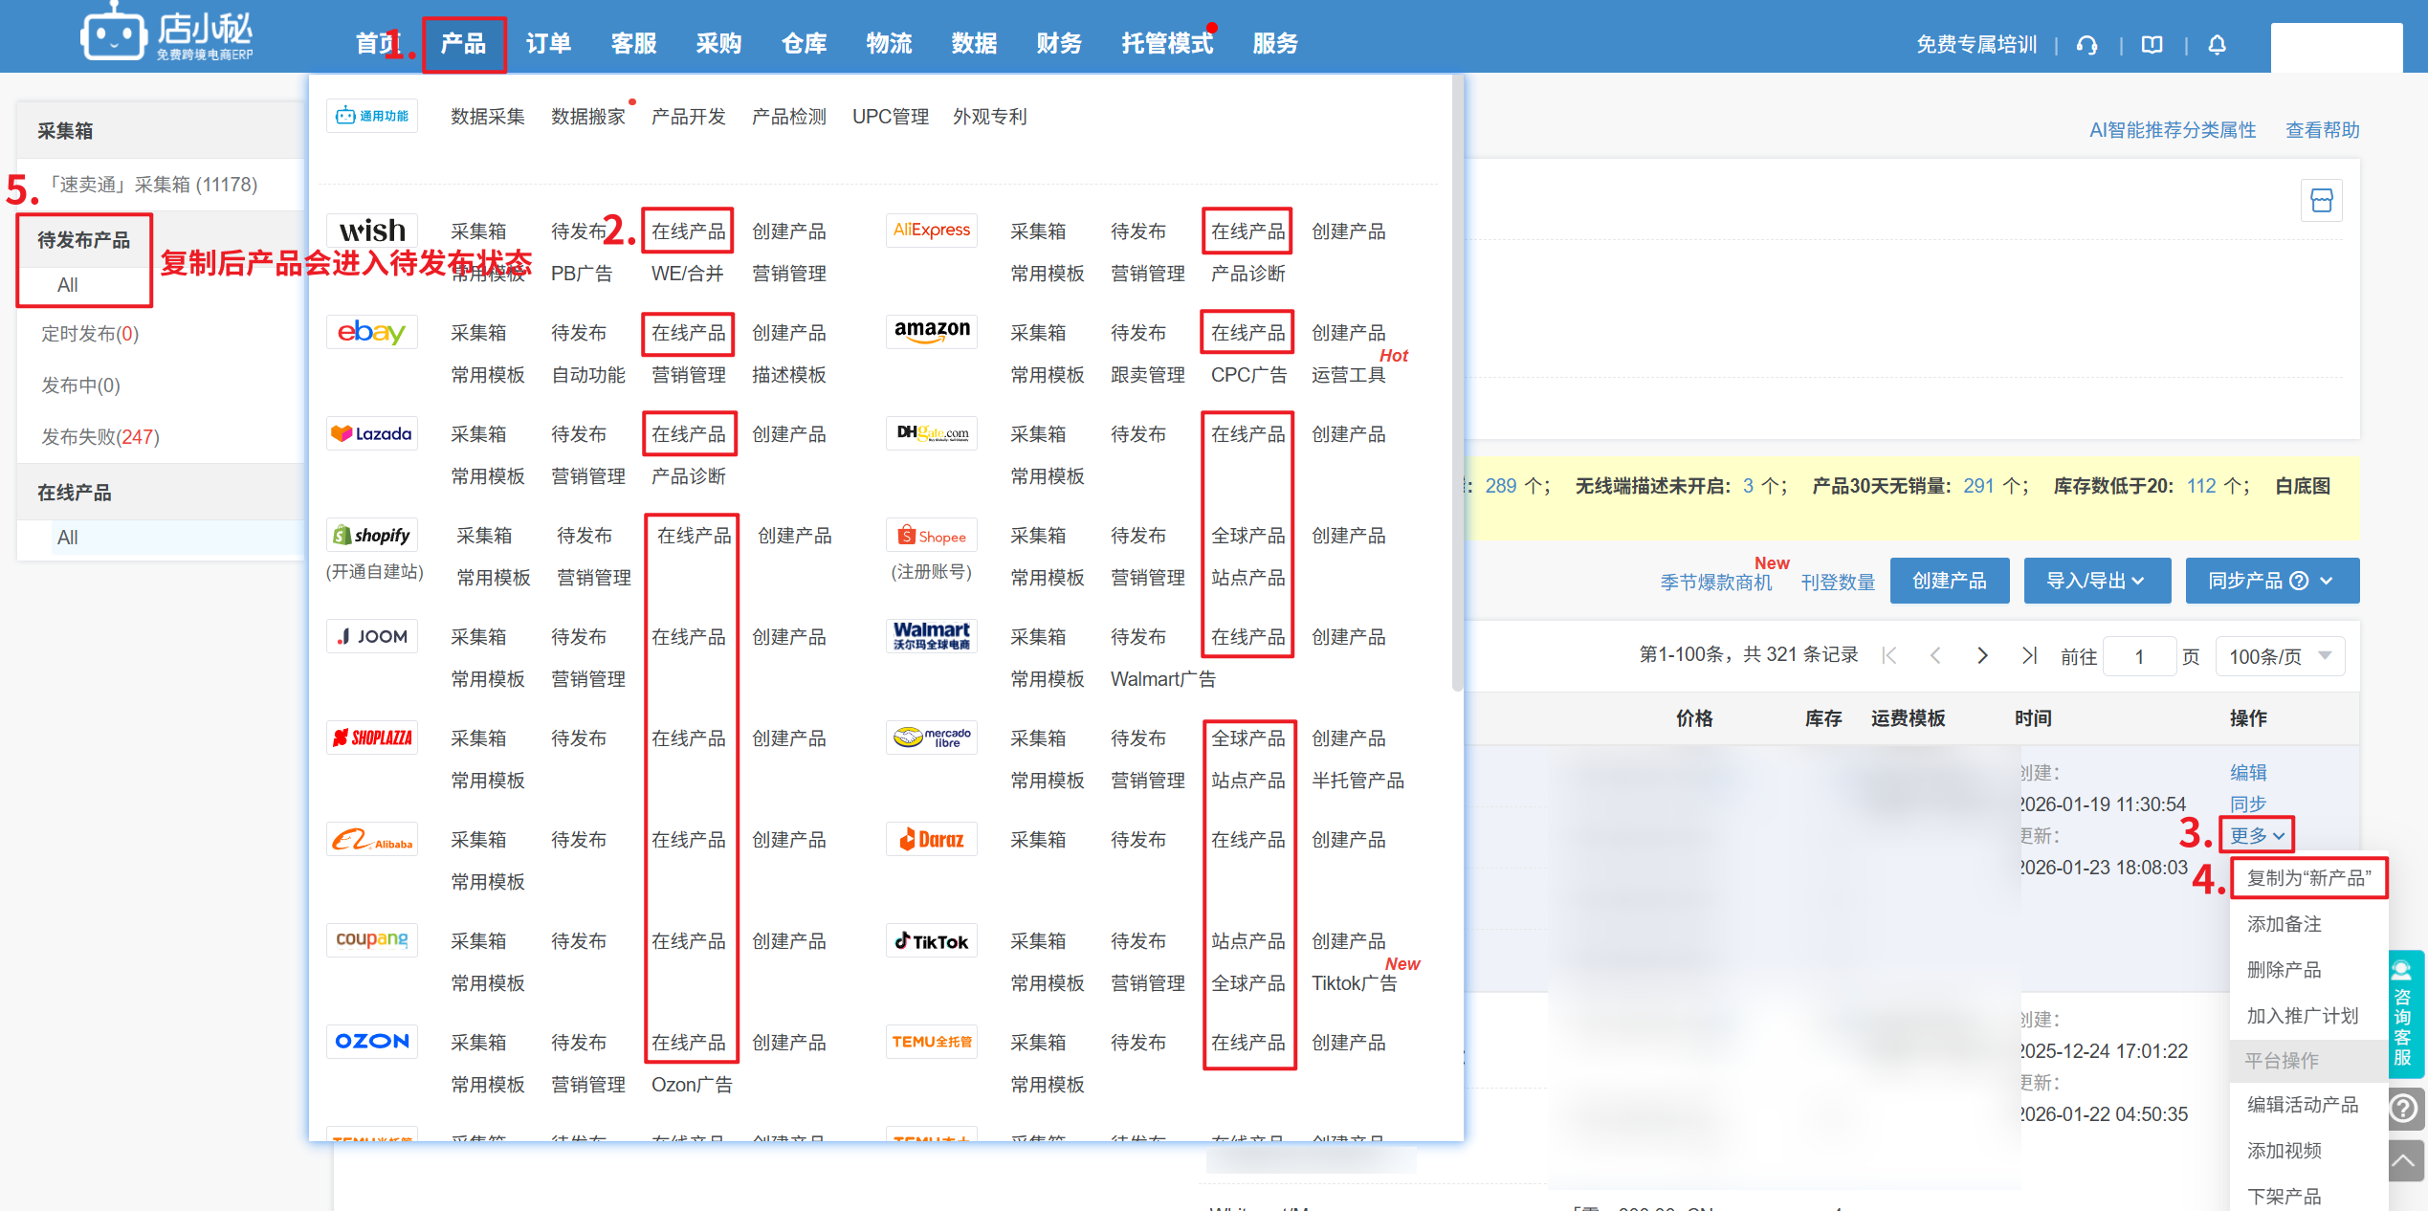Click the notification bell icon
The width and height of the screenshot is (2428, 1211).
[x=2217, y=45]
